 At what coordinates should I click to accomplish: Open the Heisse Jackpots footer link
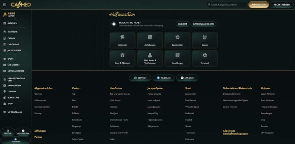click(154, 94)
